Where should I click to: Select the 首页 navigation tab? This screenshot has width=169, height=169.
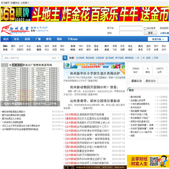click(x=6, y=39)
